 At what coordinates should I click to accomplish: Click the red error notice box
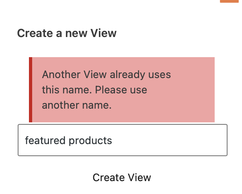(122, 90)
